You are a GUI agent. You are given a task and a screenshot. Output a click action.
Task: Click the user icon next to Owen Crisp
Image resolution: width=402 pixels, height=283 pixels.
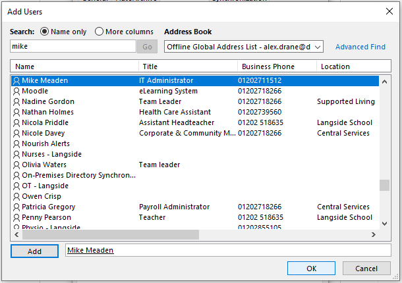click(16, 197)
